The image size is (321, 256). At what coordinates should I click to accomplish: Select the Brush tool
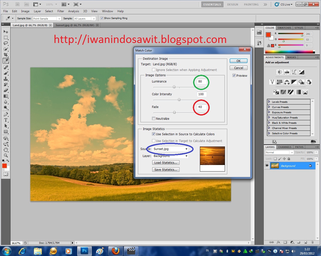6,73
